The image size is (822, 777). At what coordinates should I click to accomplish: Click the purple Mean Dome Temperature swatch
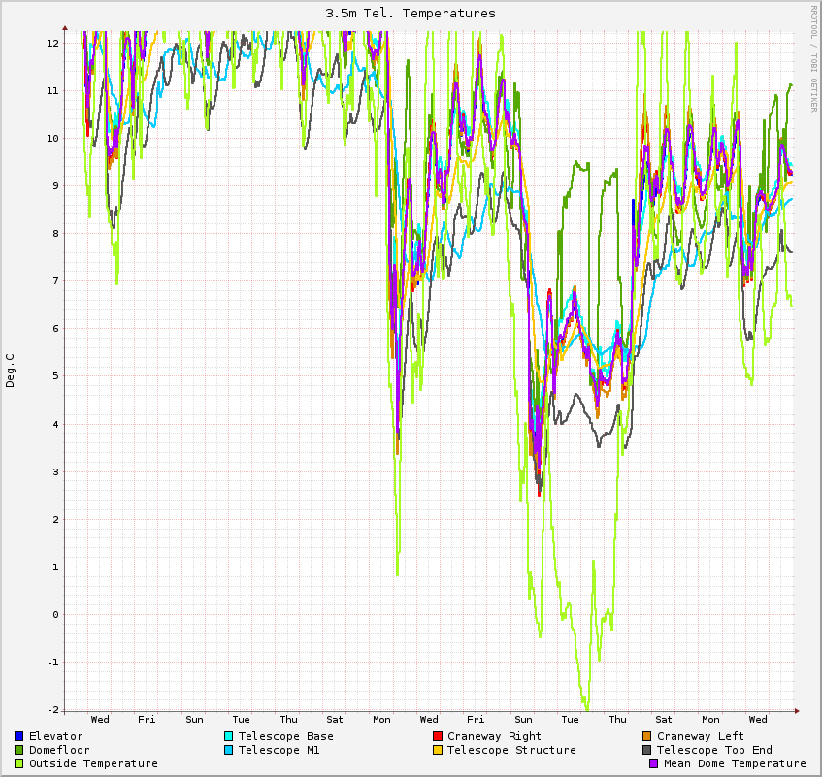[654, 763]
